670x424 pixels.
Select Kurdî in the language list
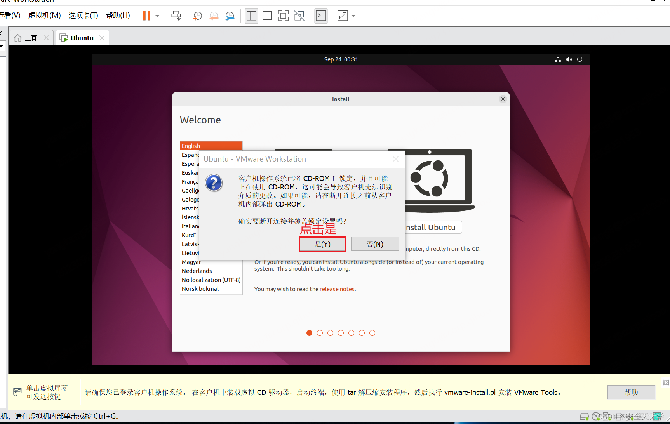[x=190, y=235]
